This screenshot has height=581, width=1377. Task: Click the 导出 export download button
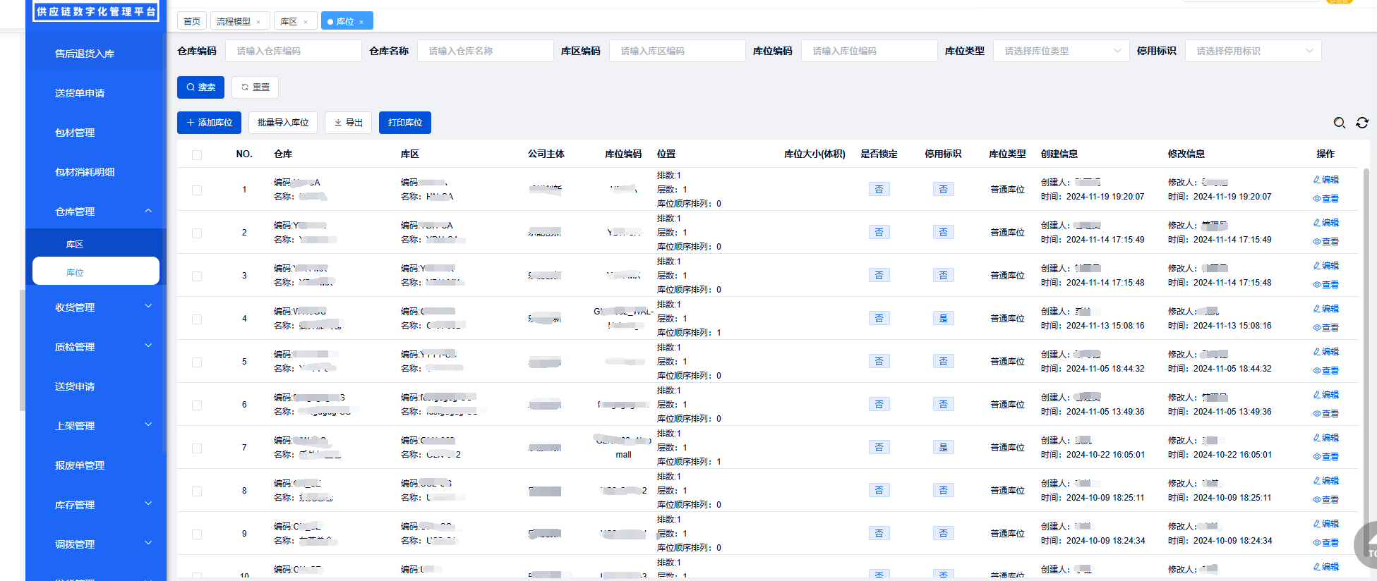click(348, 123)
